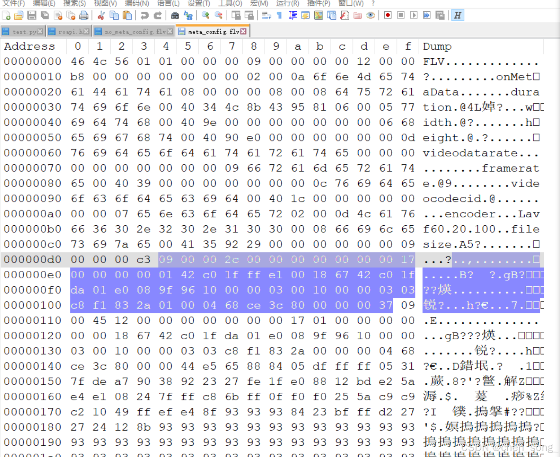560x457 pixels.
Task: Open the Function List icon
Action: pos(345,15)
